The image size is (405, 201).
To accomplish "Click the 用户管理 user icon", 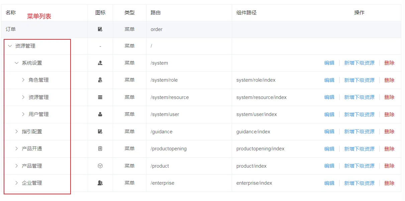I will click(x=100, y=114).
